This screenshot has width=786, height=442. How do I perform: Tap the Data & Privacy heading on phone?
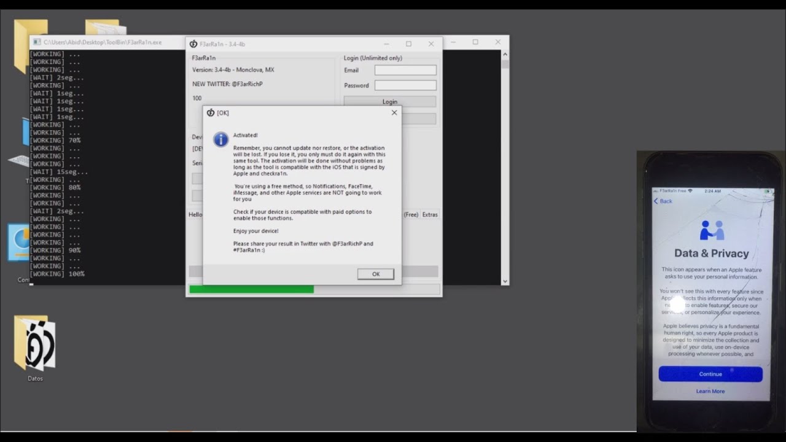click(712, 254)
